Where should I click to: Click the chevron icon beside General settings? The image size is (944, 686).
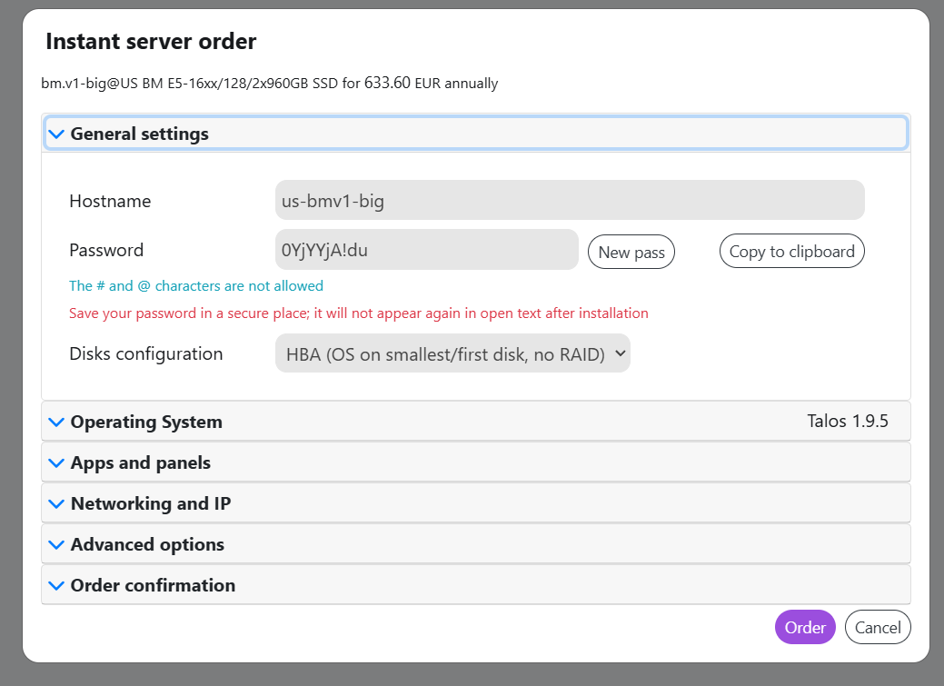click(56, 134)
